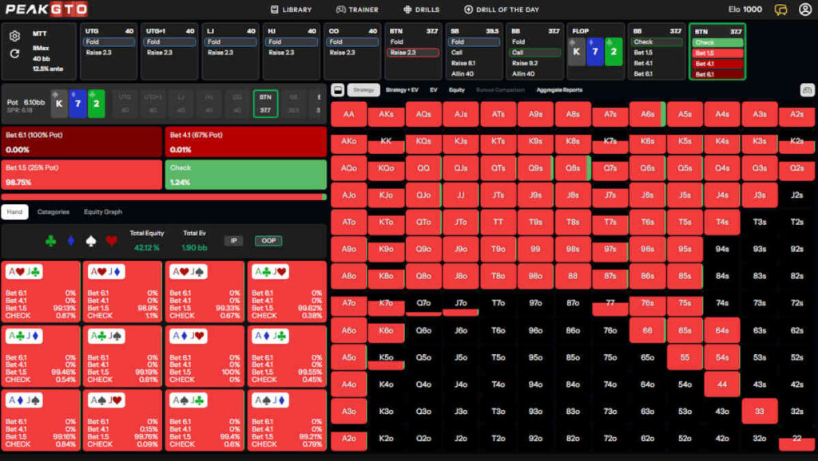Switch to the Equity tab

[456, 90]
